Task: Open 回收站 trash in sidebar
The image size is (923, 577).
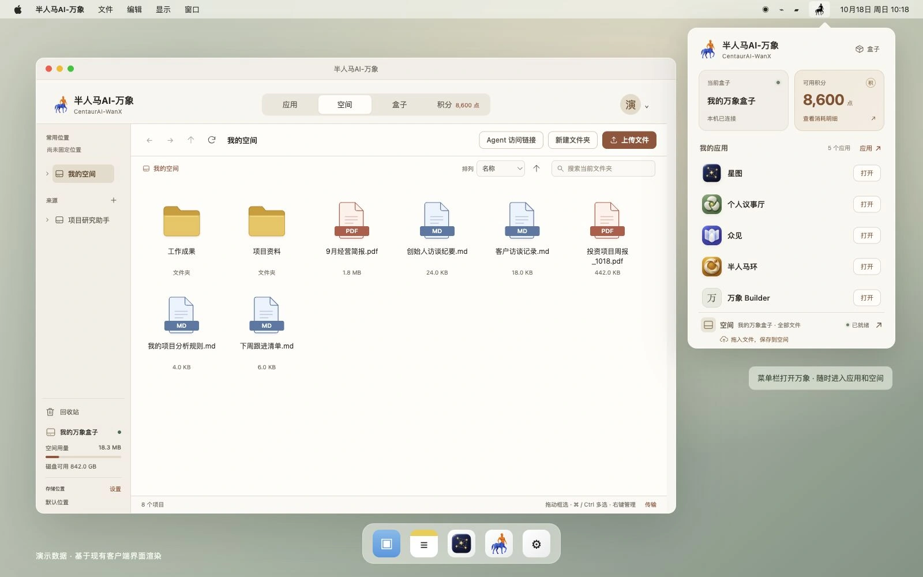Action: [69, 412]
